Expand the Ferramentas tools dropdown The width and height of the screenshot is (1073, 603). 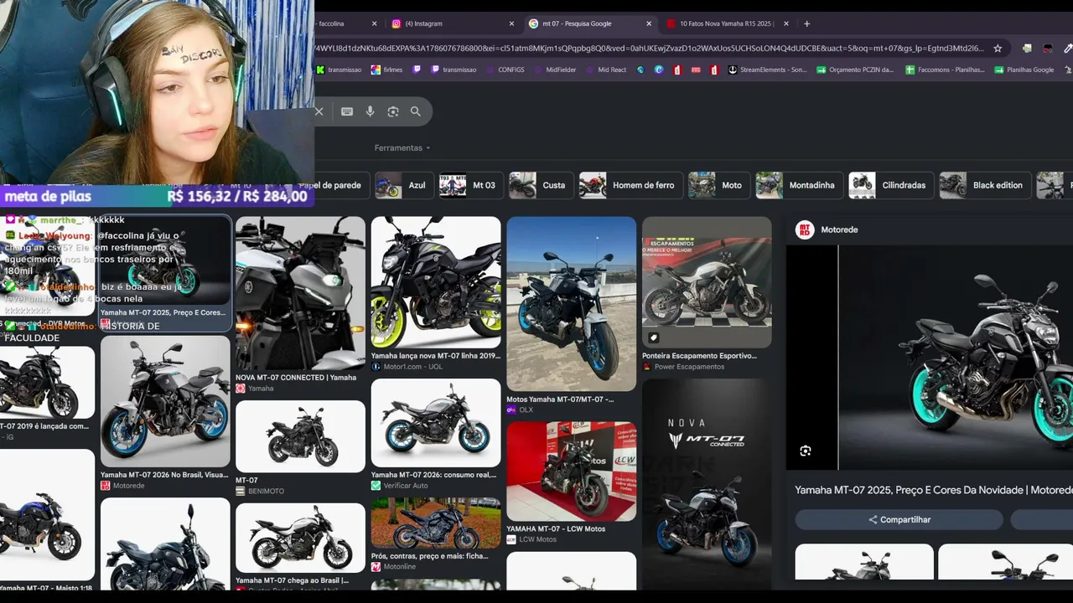click(402, 148)
